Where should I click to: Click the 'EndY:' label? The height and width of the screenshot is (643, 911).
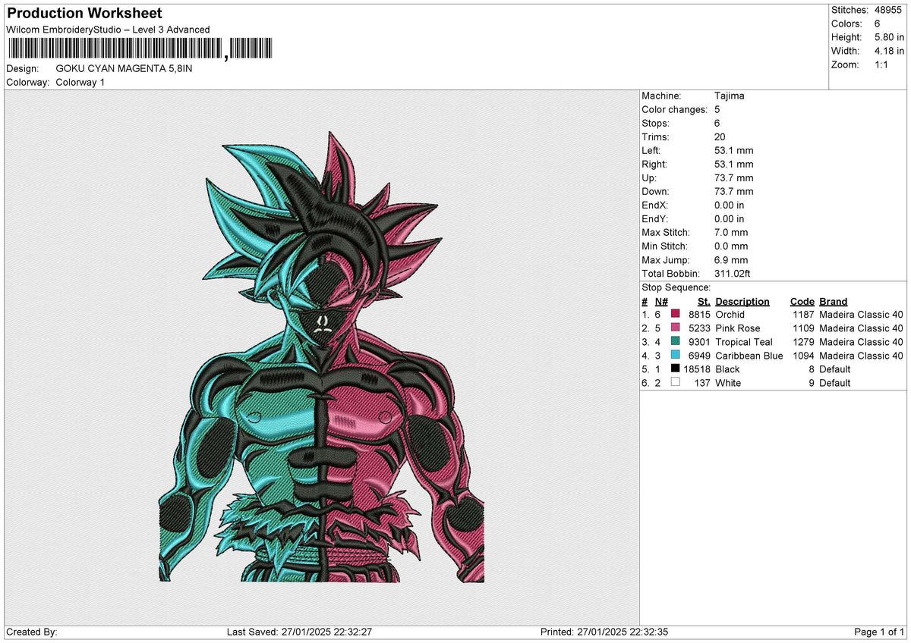656,218
